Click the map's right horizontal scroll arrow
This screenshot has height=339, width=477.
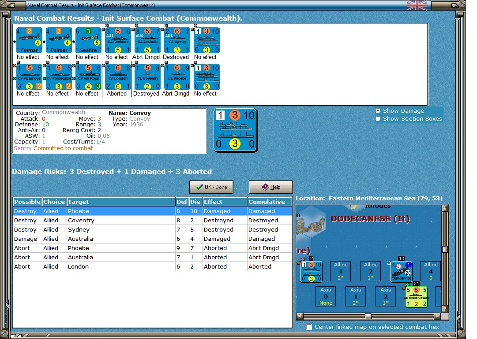(437, 316)
